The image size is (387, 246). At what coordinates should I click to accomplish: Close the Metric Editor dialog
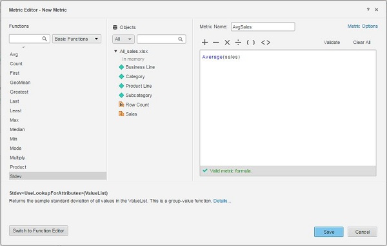pyautogui.click(x=377, y=10)
